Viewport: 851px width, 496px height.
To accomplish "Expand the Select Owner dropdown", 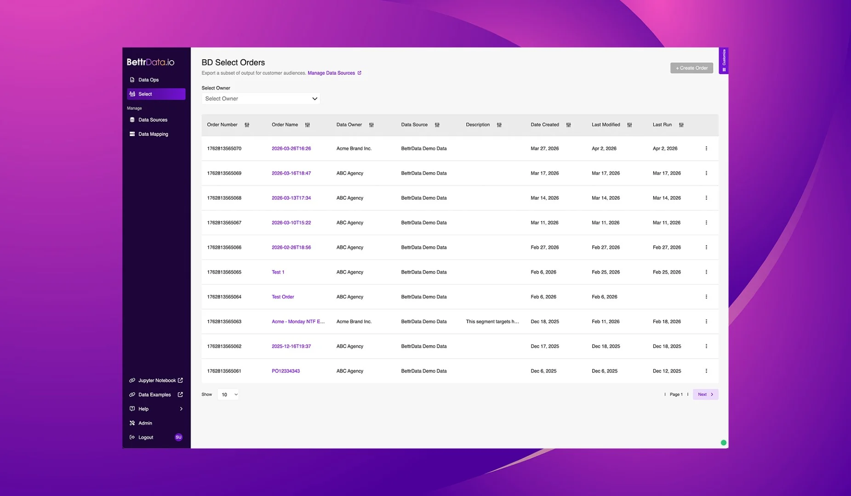I will pyautogui.click(x=261, y=99).
